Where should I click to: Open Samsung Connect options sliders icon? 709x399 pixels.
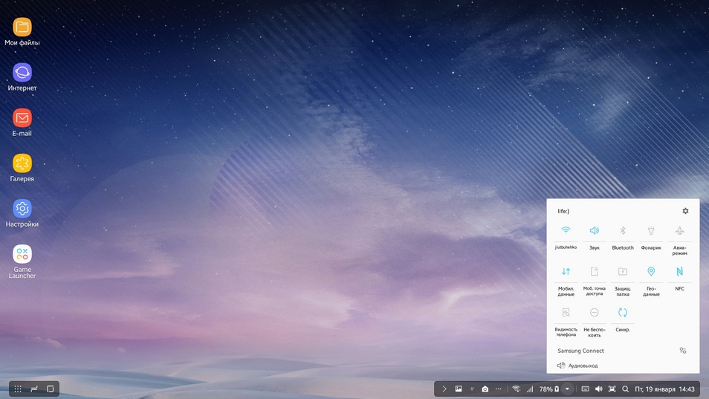click(x=683, y=351)
